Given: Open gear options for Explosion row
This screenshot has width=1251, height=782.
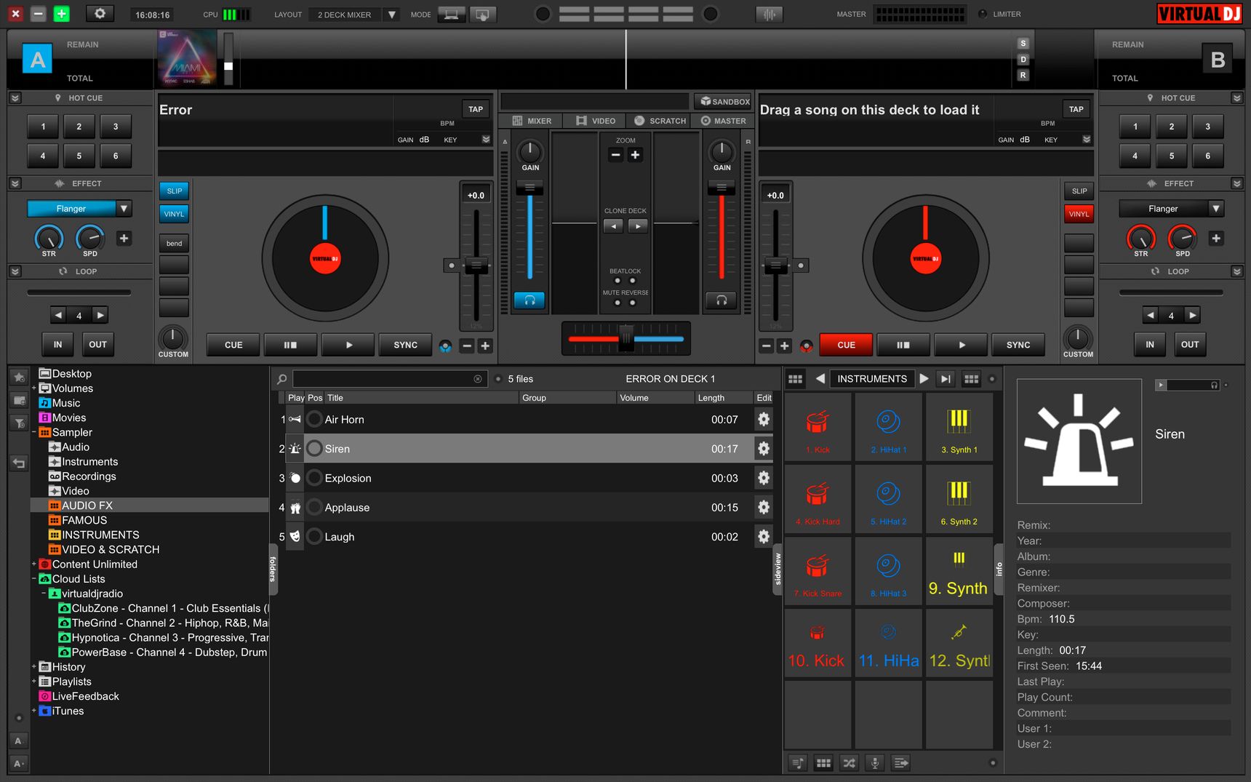Looking at the screenshot, I should pyautogui.click(x=763, y=478).
